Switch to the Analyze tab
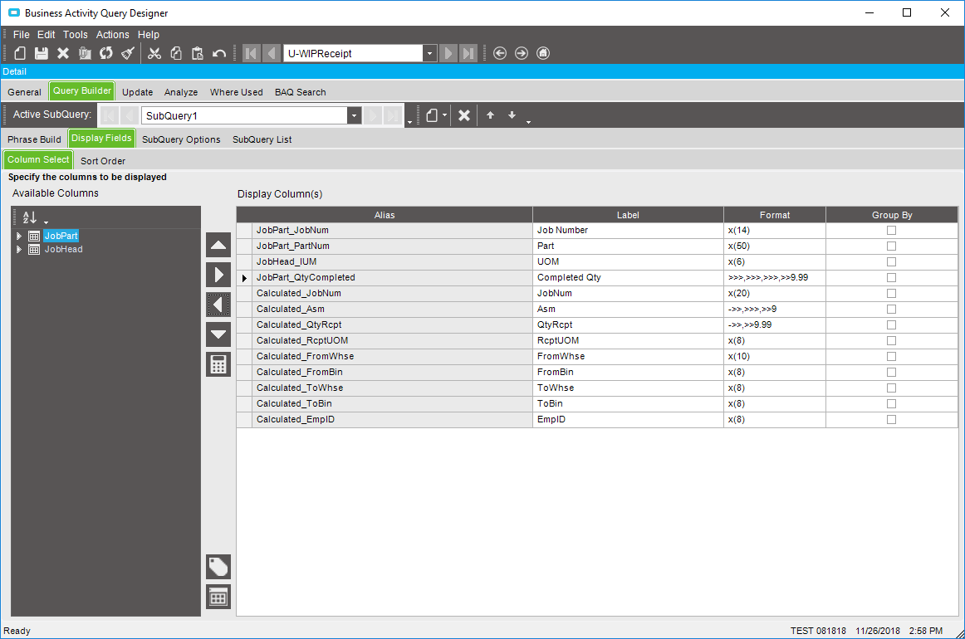This screenshot has height=639, width=965. tap(181, 92)
